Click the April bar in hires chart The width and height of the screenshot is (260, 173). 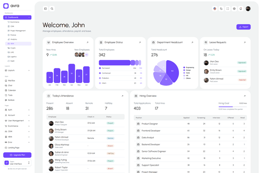point(71,74)
